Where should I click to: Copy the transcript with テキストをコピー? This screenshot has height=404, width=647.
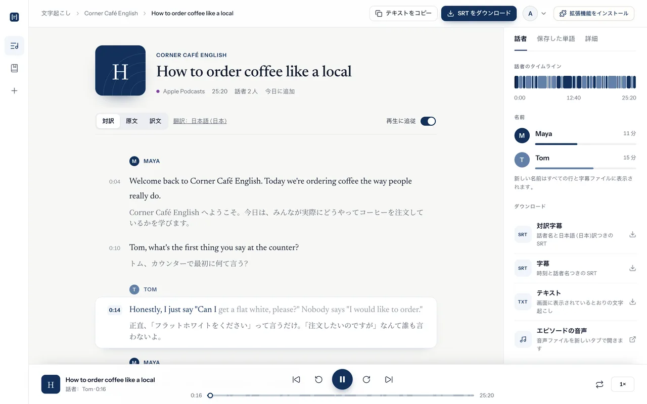403,14
